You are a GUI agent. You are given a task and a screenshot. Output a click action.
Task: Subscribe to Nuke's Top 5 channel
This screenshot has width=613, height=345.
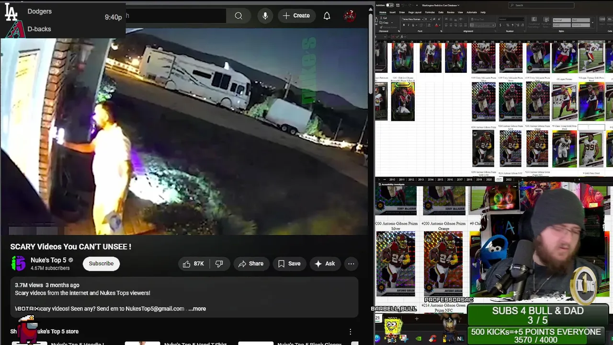click(101, 264)
